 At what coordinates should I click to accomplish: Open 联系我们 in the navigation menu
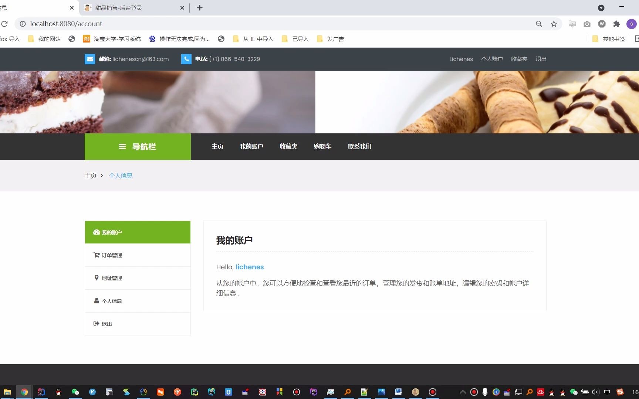click(x=359, y=146)
